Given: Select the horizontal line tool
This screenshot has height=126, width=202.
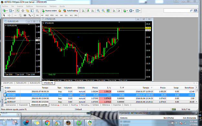Looking at the screenshot, I should [x=15, y=15].
